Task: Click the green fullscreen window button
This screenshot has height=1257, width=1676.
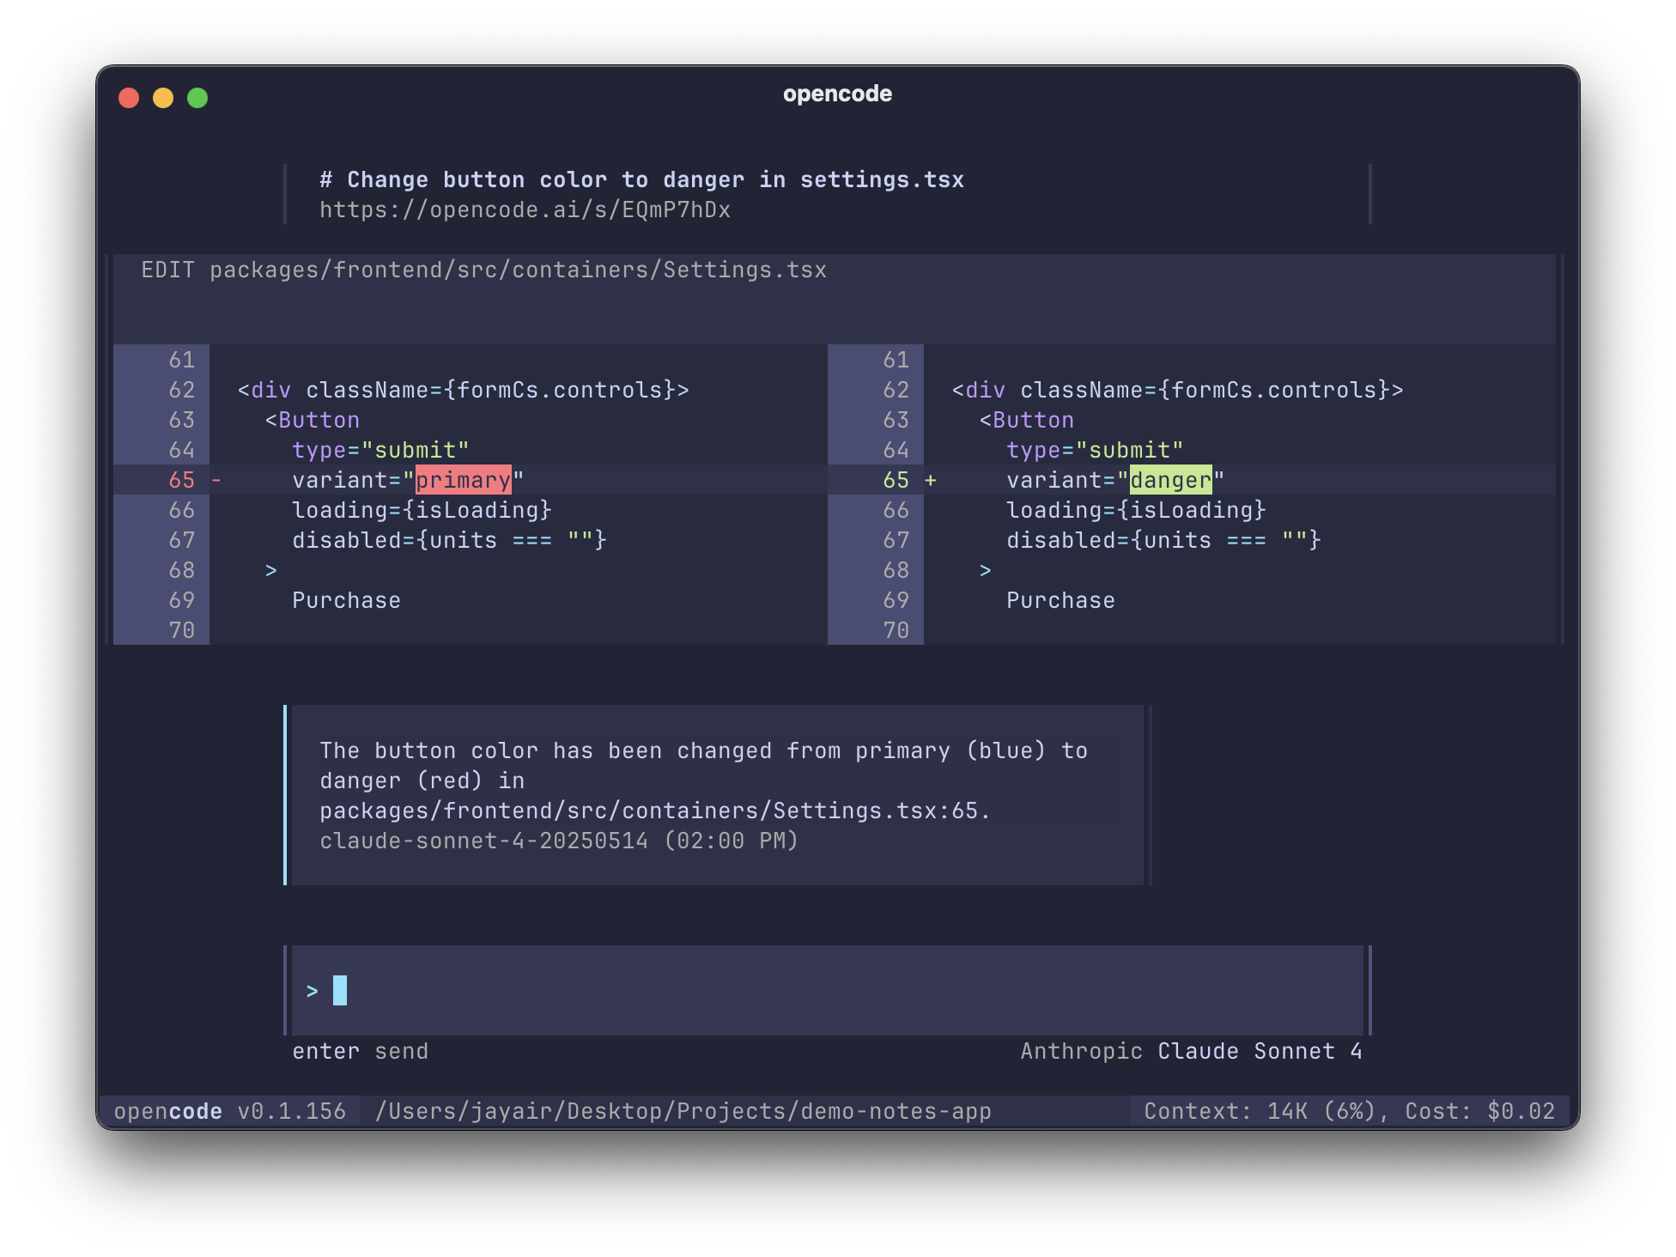Action: [198, 98]
